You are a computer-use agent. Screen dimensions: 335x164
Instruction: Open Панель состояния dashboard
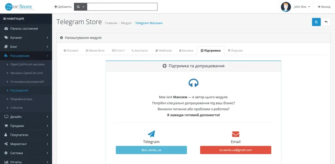tap(26, 28)
